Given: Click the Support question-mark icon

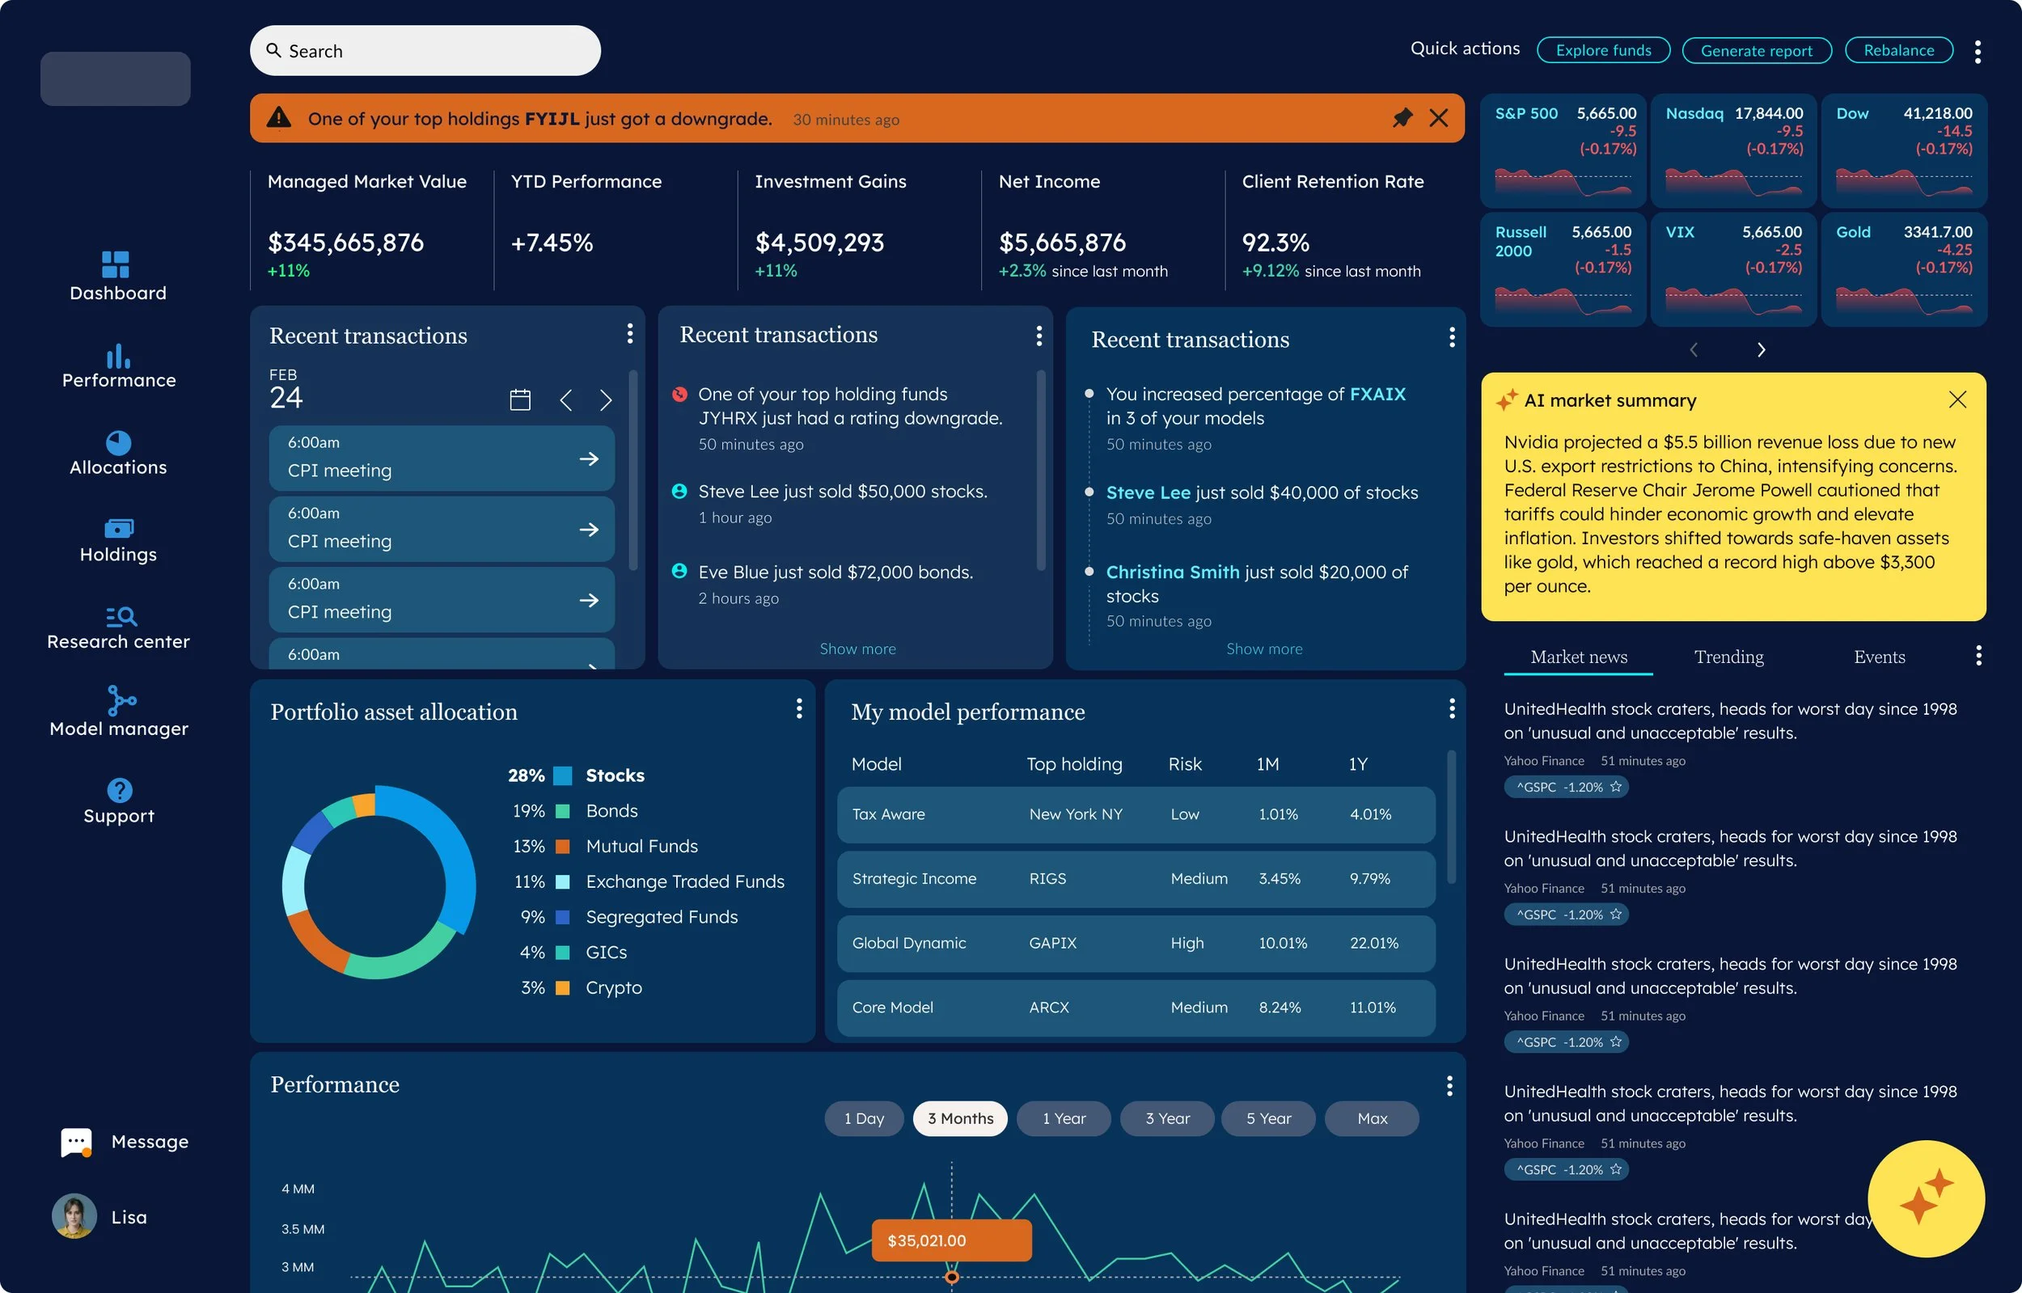Looking at the screenshot, I should (119, 790).
